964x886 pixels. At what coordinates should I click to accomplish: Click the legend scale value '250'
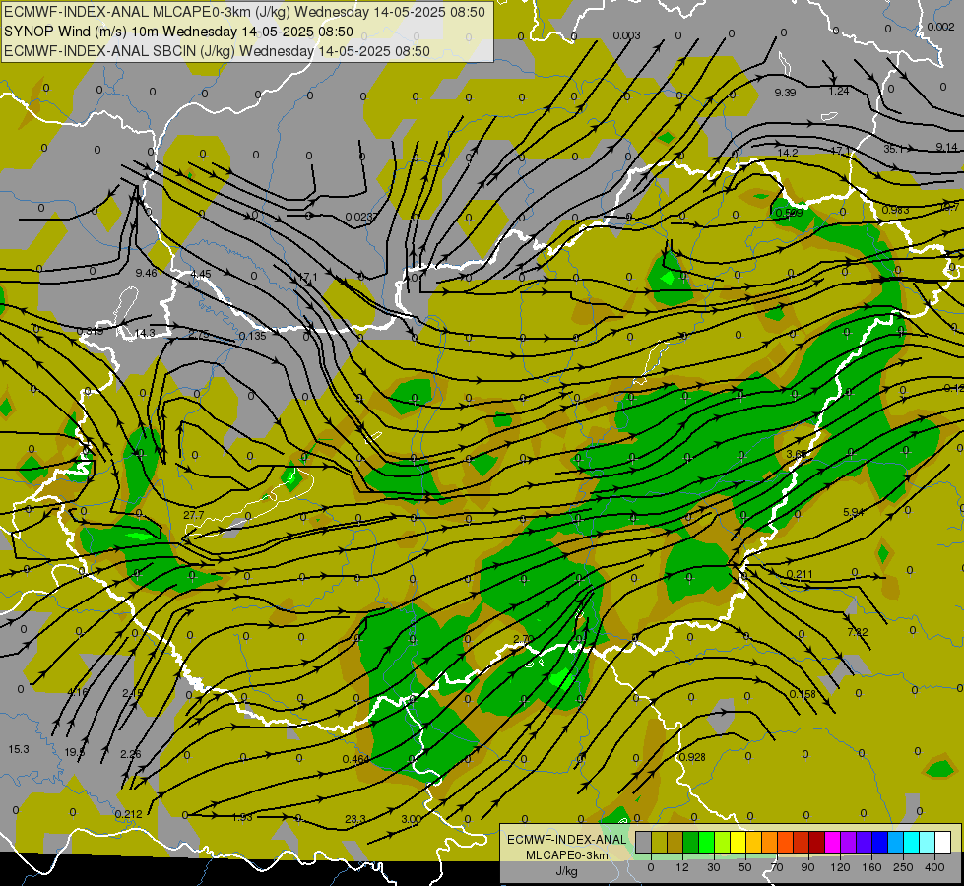point(903,867)
